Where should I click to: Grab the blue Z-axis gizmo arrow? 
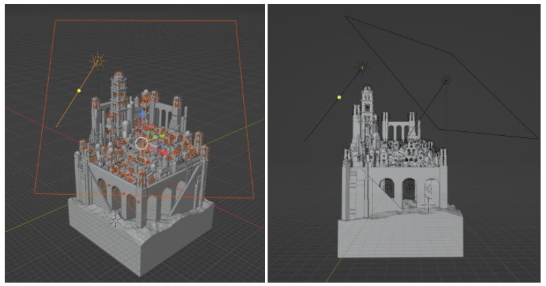coord(142,114)
